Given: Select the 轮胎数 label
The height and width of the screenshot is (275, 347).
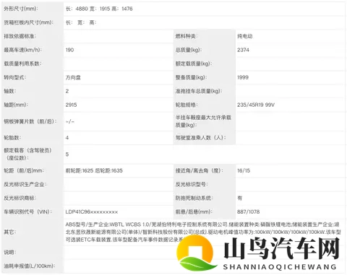Looking at the screenshot, I should pos(12,138).
